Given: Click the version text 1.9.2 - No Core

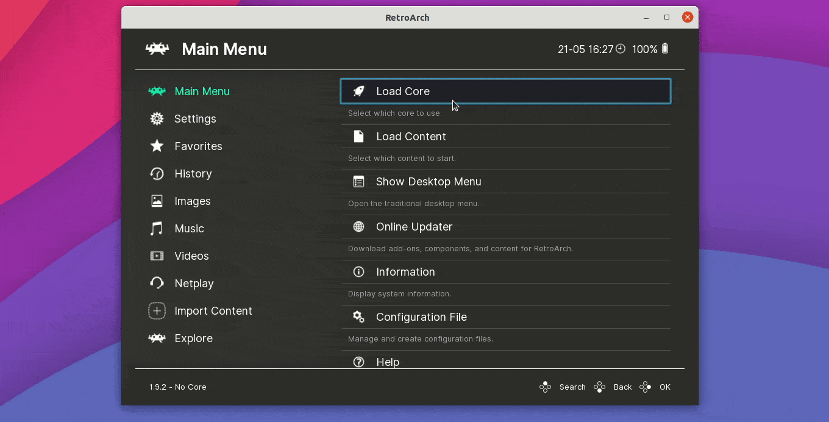Looking at the screenshot, I should click(178, 387).
